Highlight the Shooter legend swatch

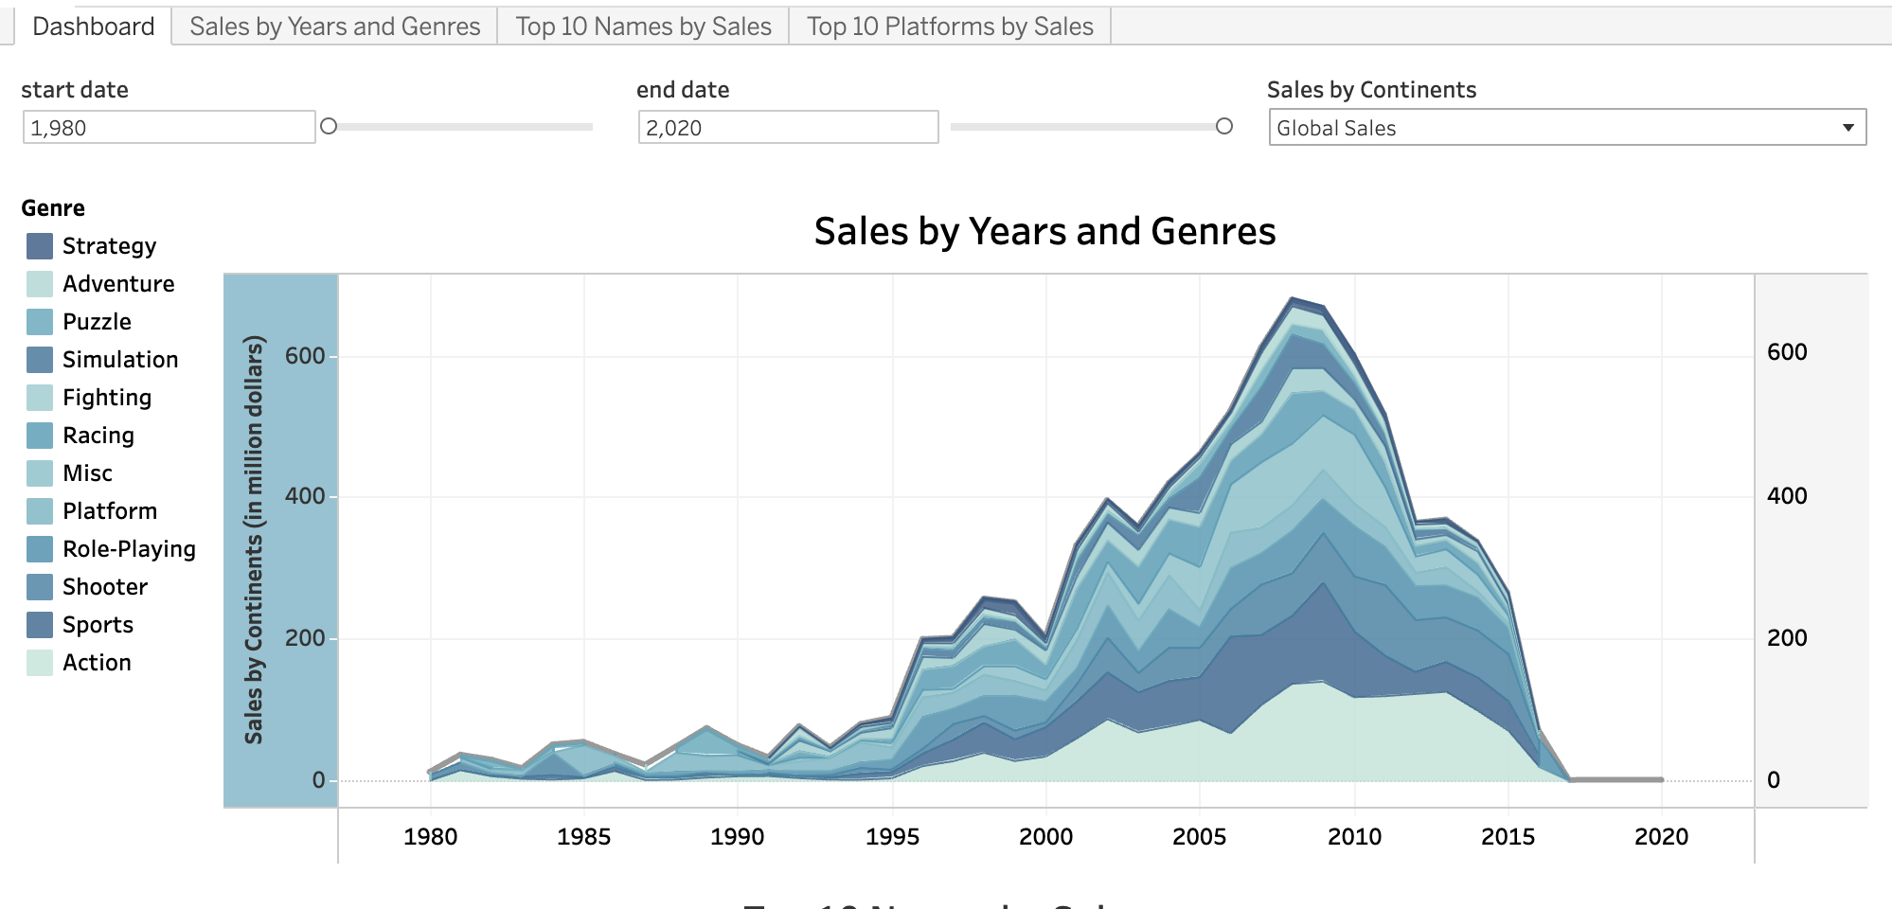click(40, 587)
